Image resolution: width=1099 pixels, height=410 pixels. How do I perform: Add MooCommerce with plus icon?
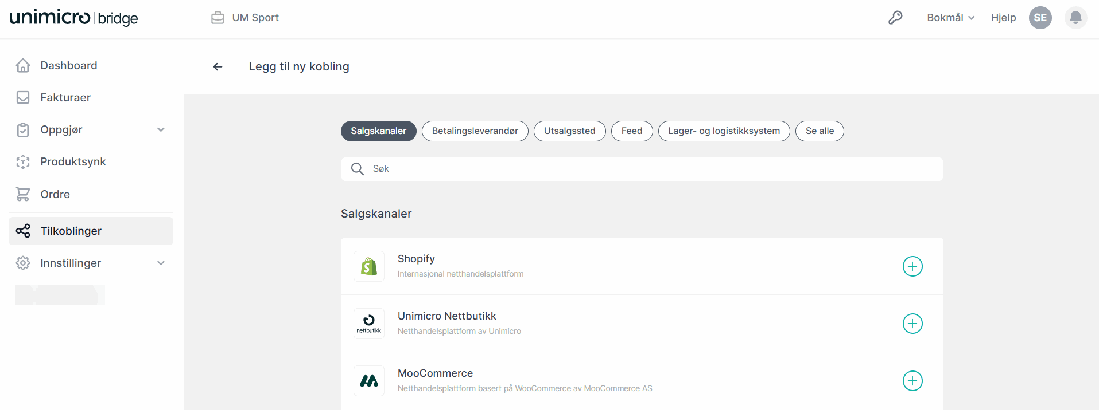click(912, 381)
